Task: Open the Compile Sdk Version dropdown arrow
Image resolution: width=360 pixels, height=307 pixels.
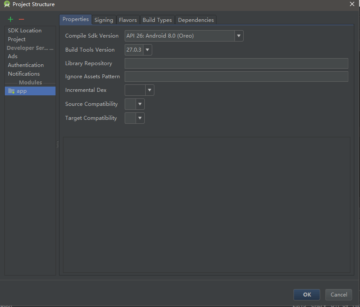Action: pyautogui.click(x=239, y=36)
